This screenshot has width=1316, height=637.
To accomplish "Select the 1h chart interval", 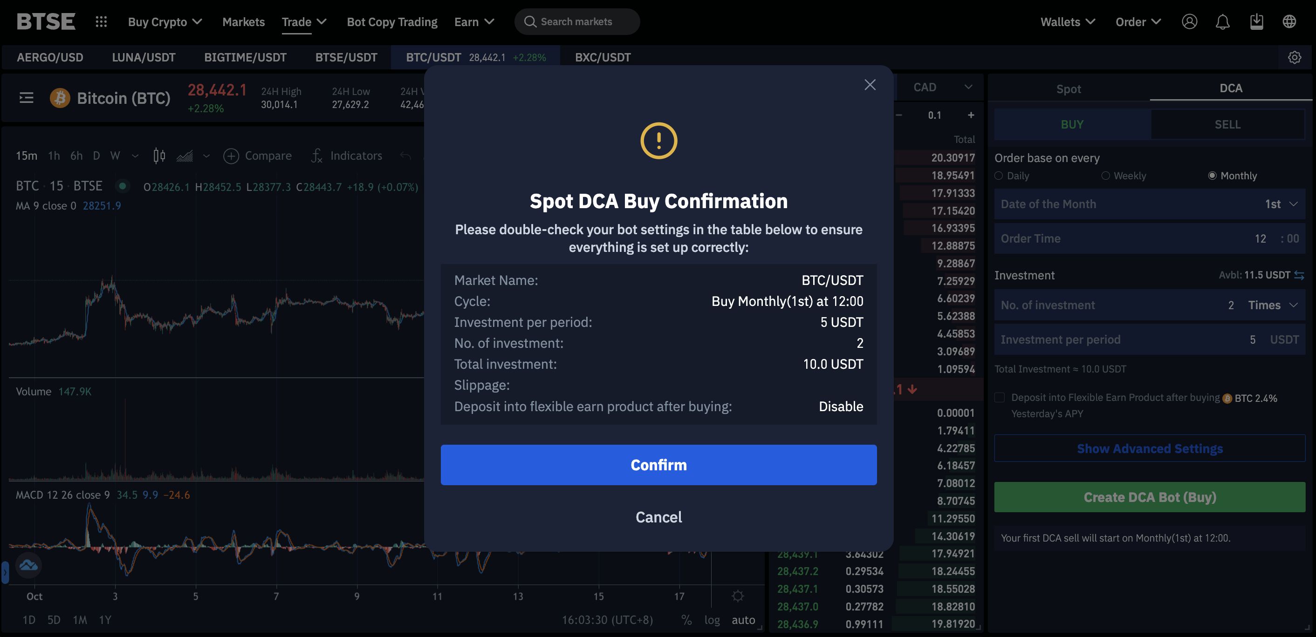I will pyautogui.click(x=54, y=156).
